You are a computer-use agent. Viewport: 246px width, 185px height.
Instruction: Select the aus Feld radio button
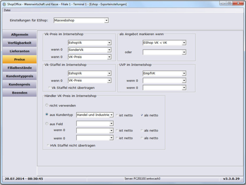point(47,124)
